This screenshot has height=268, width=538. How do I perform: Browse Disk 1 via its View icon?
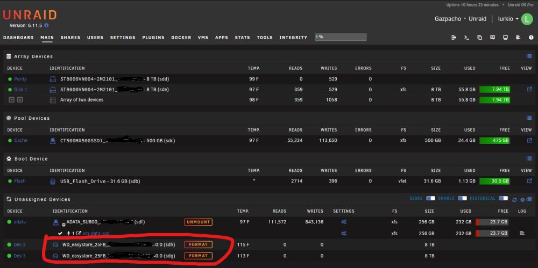529,89
